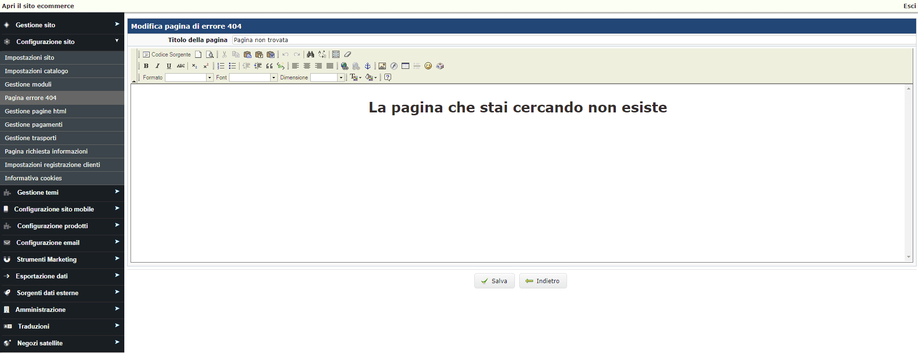Expand the Traduzioni menu

[x=62, y=326]
